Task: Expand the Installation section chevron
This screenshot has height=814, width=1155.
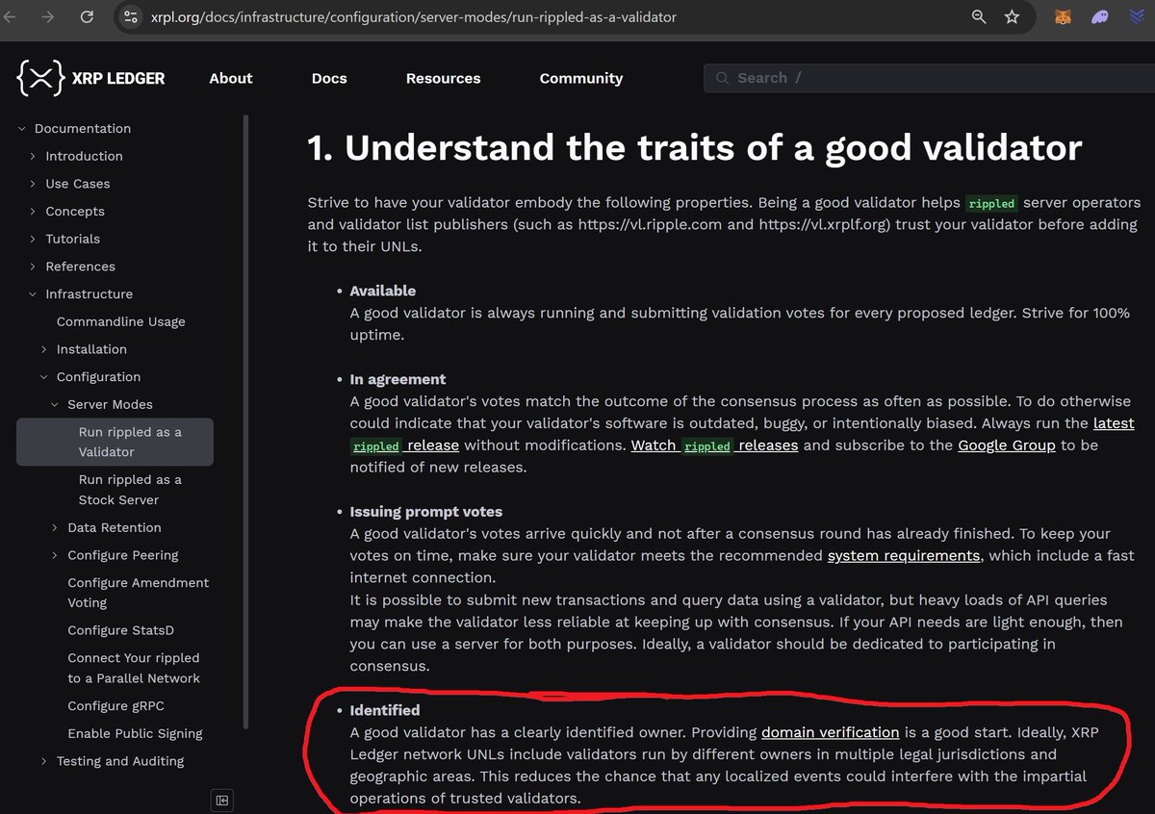Action: tap(44, 349)
